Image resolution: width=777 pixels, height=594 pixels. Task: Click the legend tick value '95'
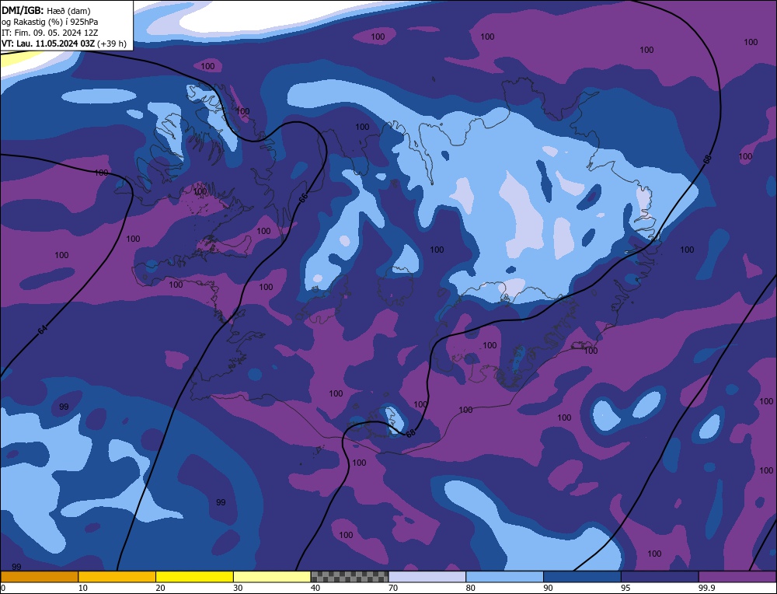click(625, 588)
